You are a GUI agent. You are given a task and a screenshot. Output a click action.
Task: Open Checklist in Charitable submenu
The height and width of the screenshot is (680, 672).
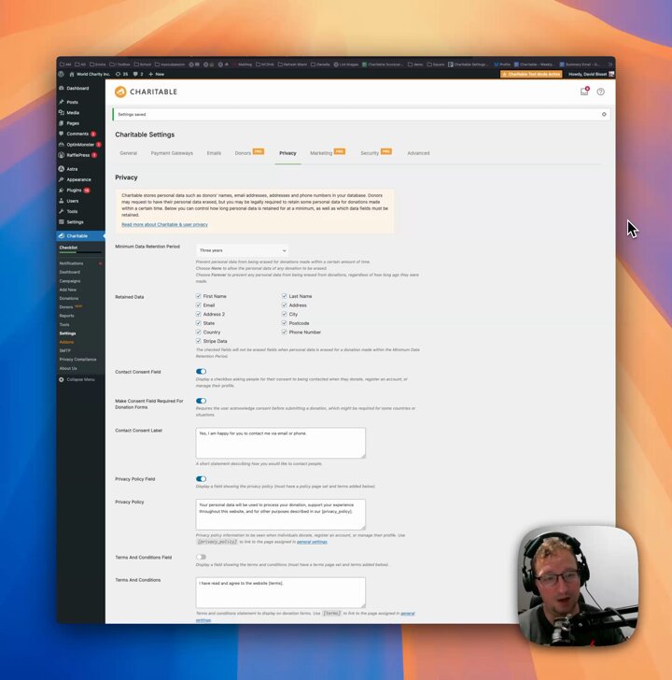click(68, 248)
